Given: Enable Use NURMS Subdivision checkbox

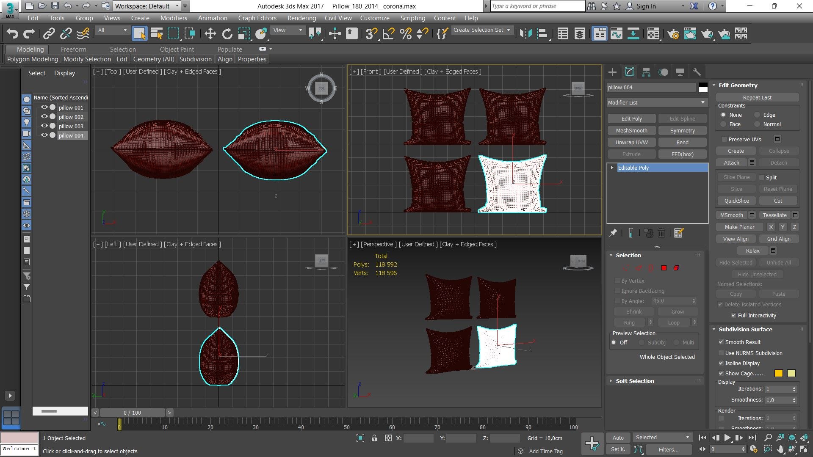Looking at the screenshot, I should (x=721, y=353).
